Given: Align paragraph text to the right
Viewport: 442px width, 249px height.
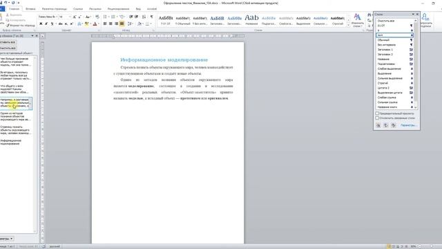Looking at the screenshot, I should point(116,24).
